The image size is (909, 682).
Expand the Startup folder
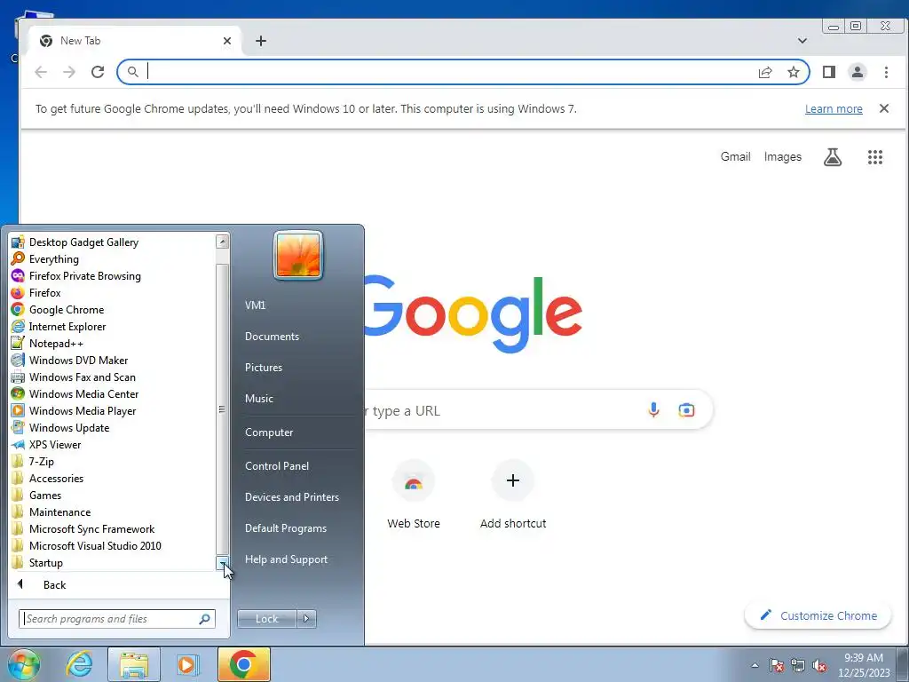pyautogui.click(x=112, y=562)
